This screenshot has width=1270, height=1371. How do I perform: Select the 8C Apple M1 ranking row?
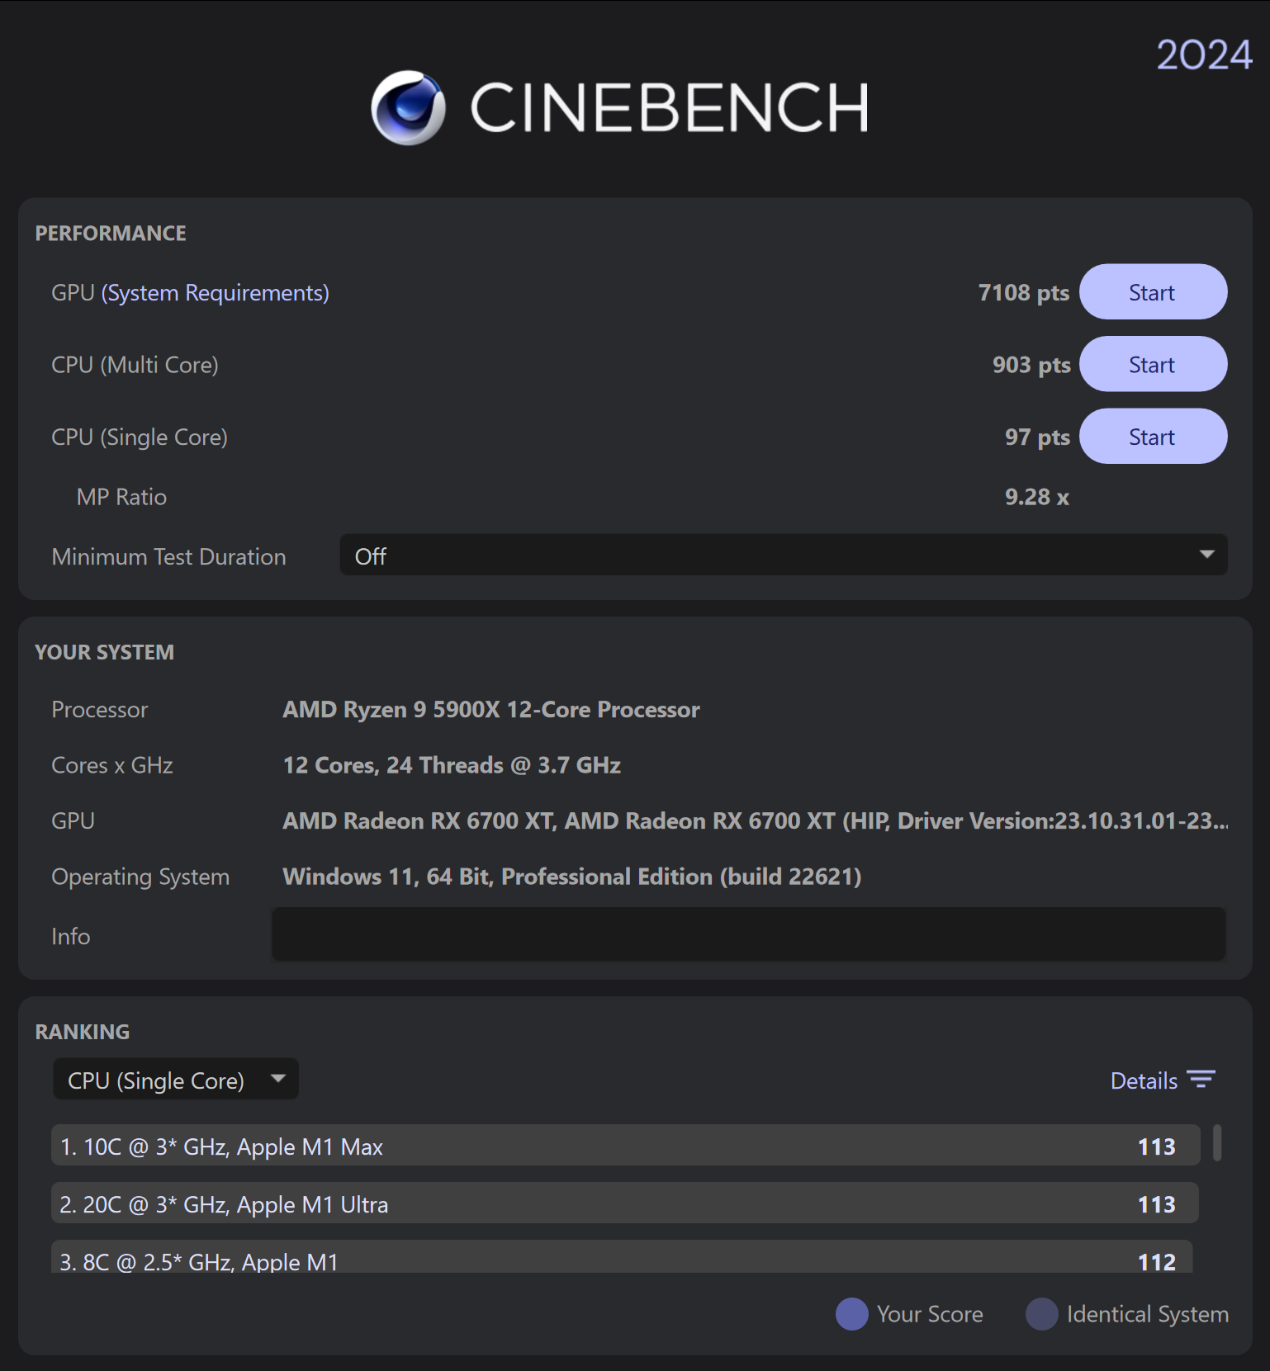pyautogui.click(x=622, y=1257)
